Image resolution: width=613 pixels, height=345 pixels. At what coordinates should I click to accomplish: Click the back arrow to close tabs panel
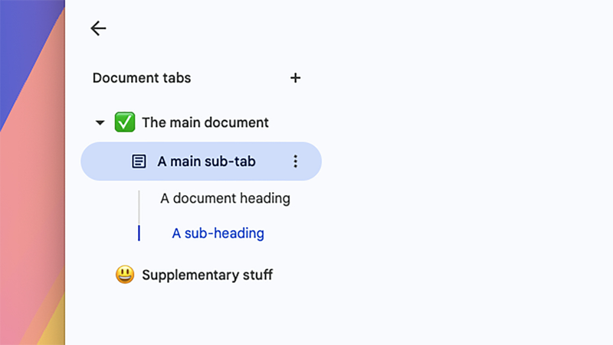pos(98,28)
